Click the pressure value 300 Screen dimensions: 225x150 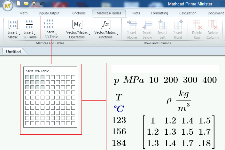[190, 80]
